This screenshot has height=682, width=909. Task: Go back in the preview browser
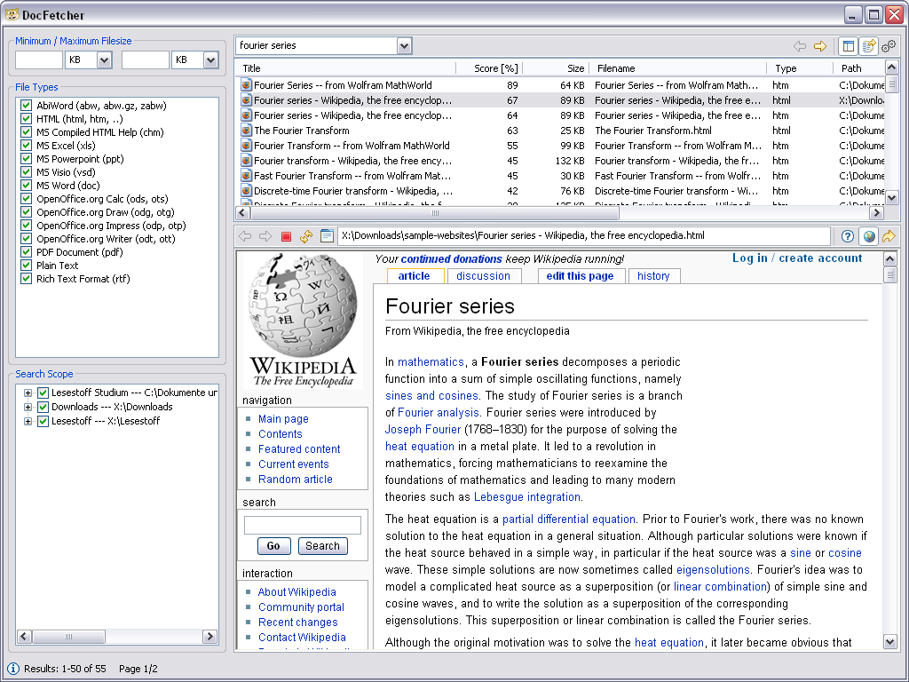point(245,236)
